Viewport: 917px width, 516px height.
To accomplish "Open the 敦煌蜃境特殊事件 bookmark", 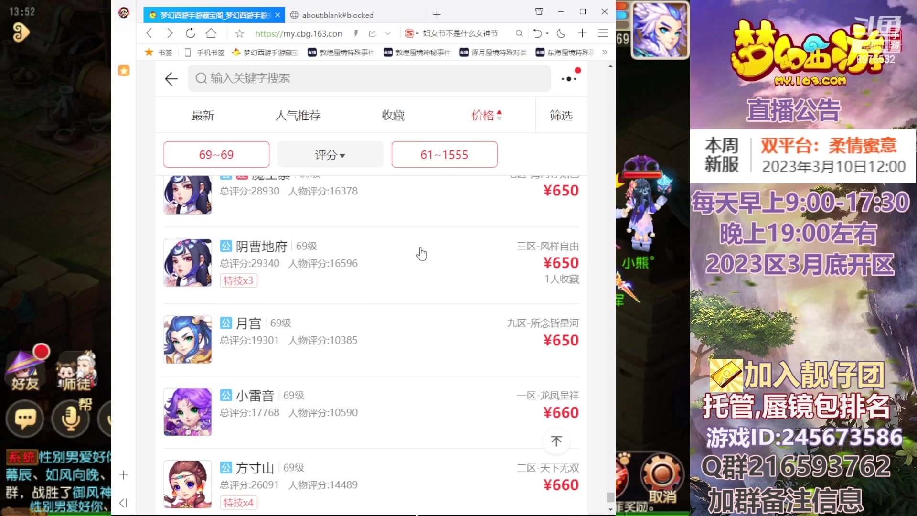I will pyautogui.click(x=341, y=52).
